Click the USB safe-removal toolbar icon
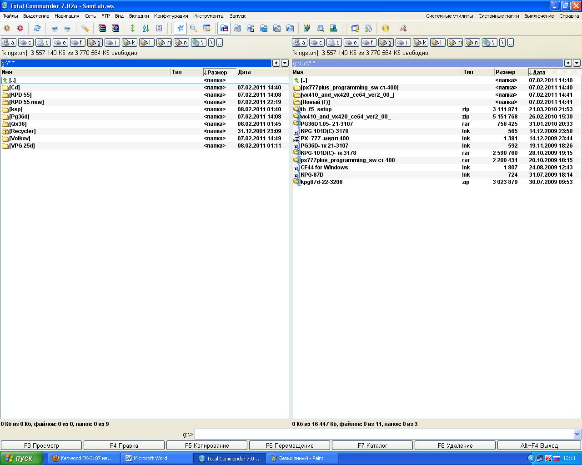582x465 pixels. (x=403, y=28)
